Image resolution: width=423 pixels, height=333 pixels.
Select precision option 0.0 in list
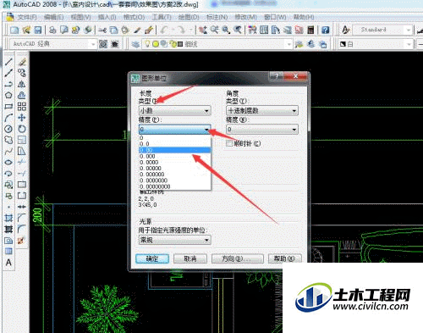175,144
